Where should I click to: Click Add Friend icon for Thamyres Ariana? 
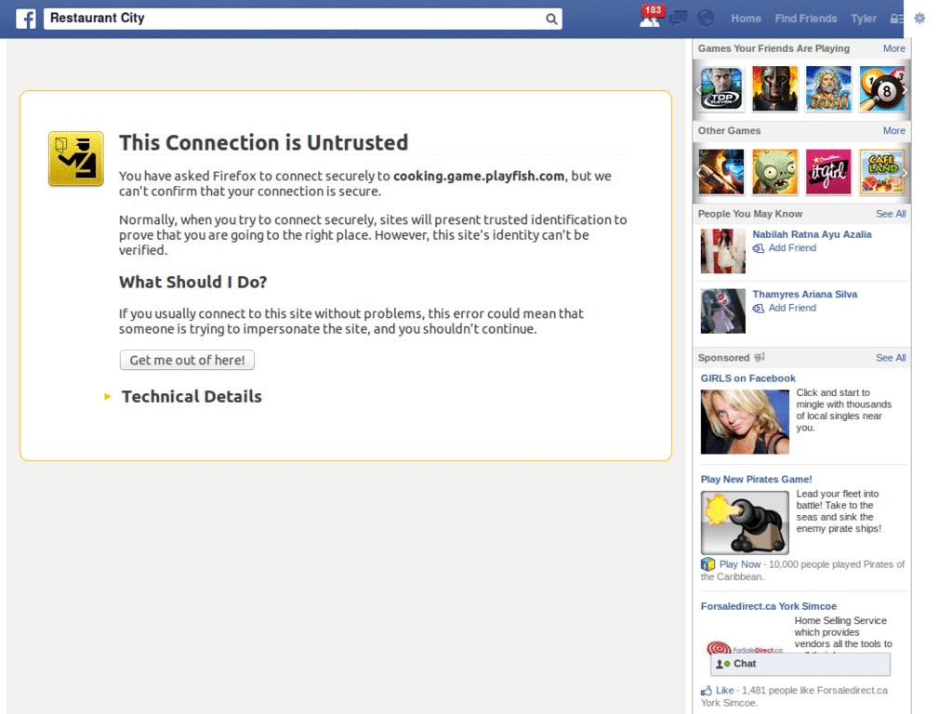coord(759,309)
